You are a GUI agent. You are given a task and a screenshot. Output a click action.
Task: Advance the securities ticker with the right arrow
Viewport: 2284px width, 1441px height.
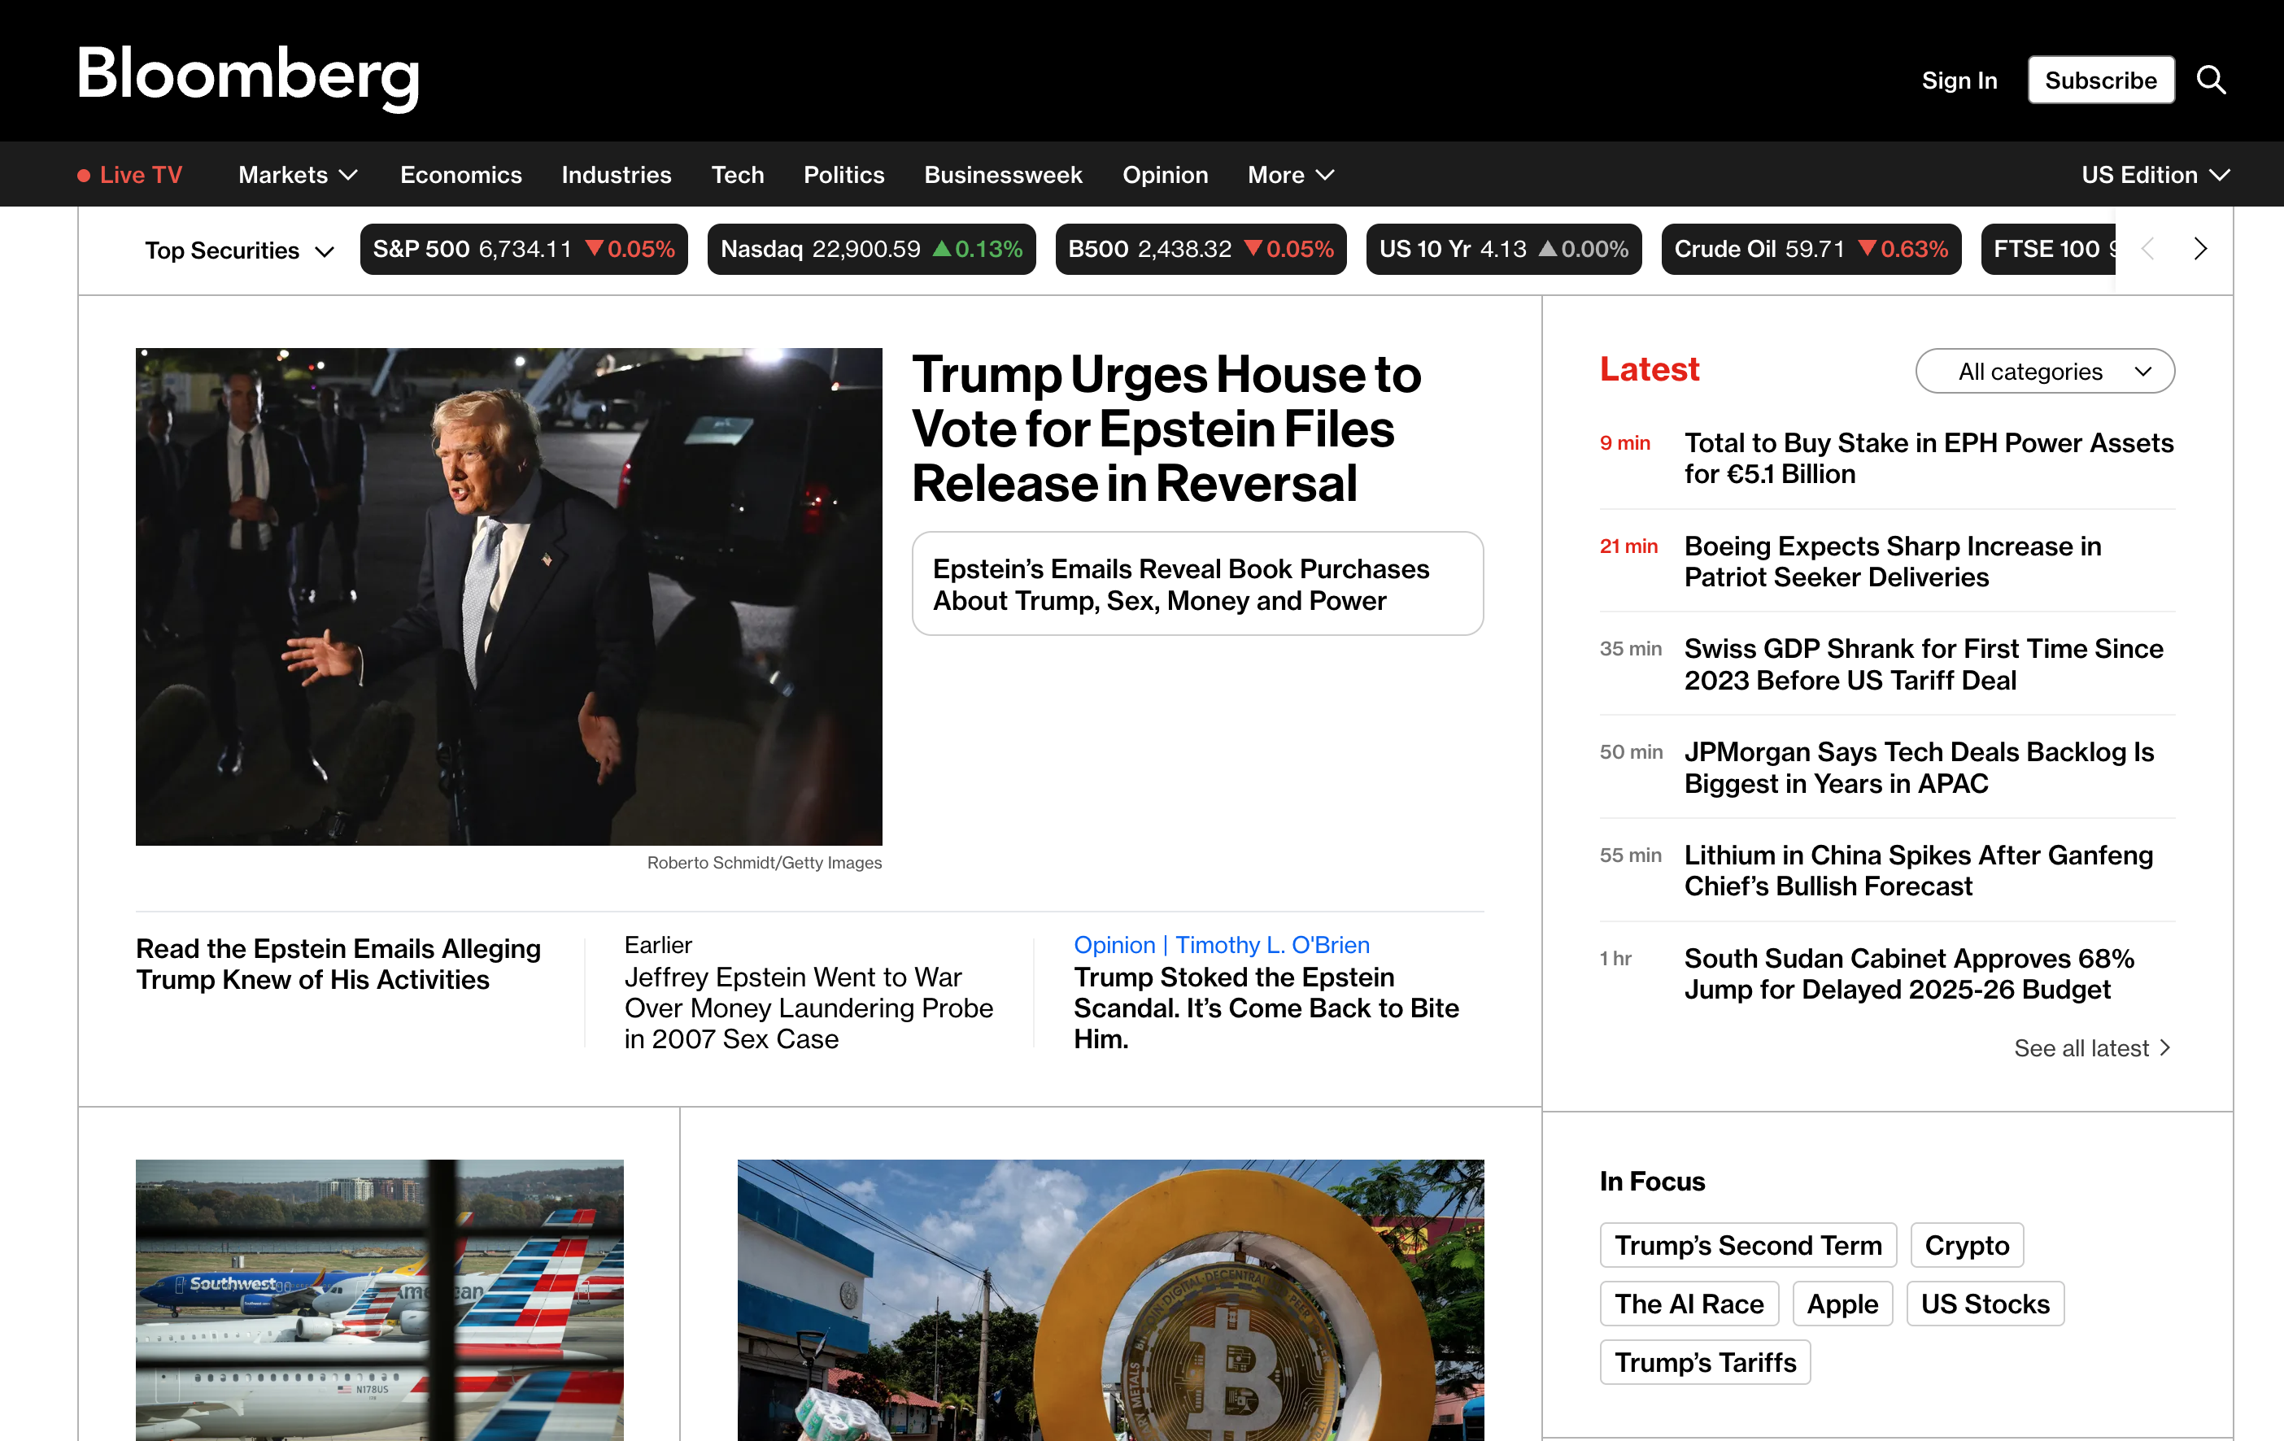coord(2199,250)
